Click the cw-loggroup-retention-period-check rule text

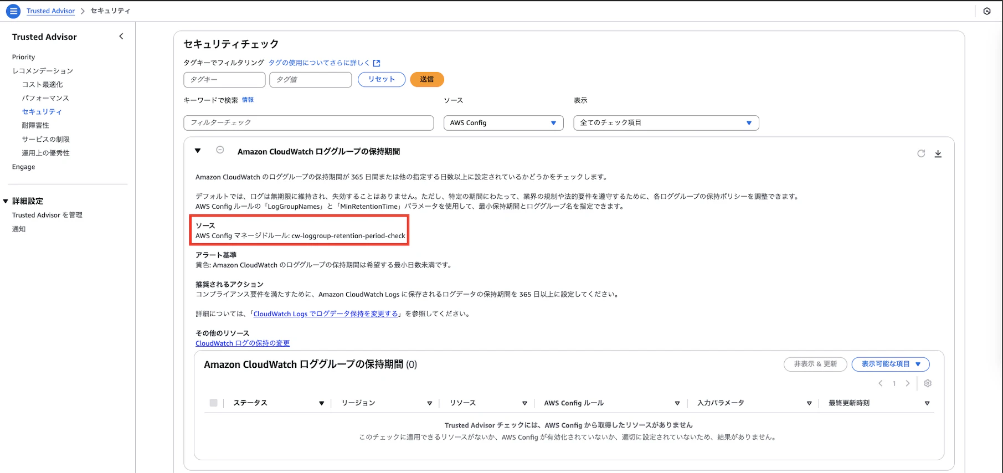point(348,236)
